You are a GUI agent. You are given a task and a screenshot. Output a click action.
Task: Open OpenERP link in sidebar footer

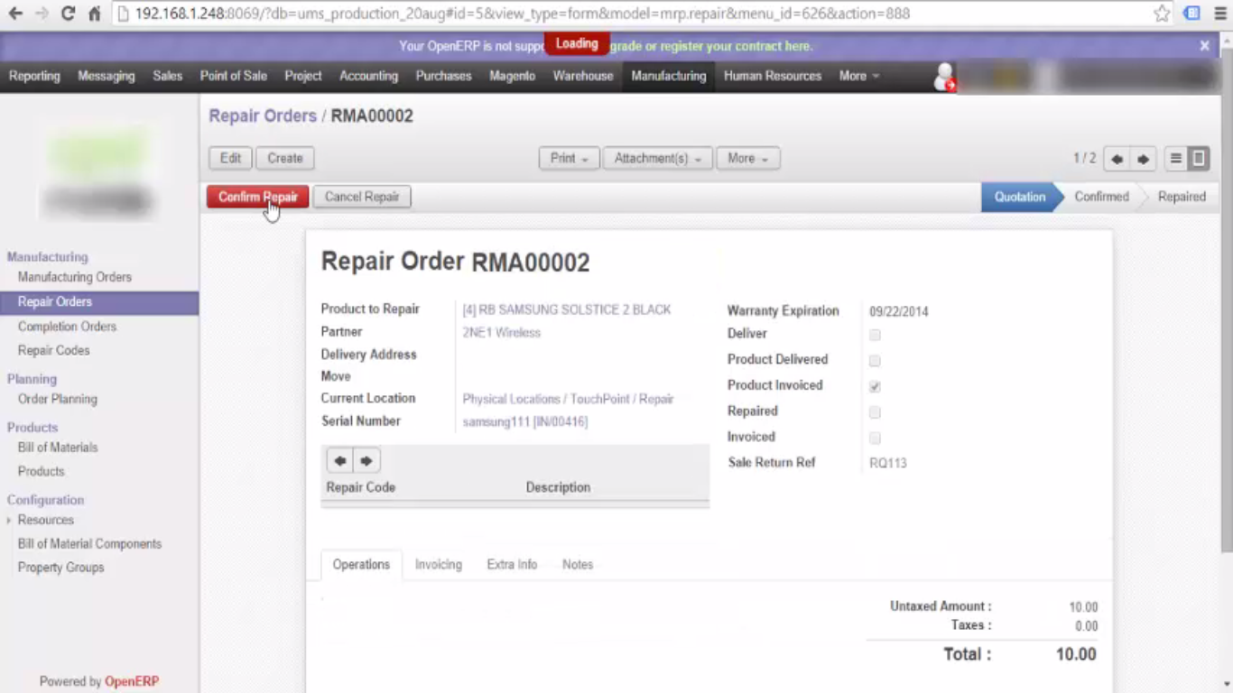[x=132, y=681]
